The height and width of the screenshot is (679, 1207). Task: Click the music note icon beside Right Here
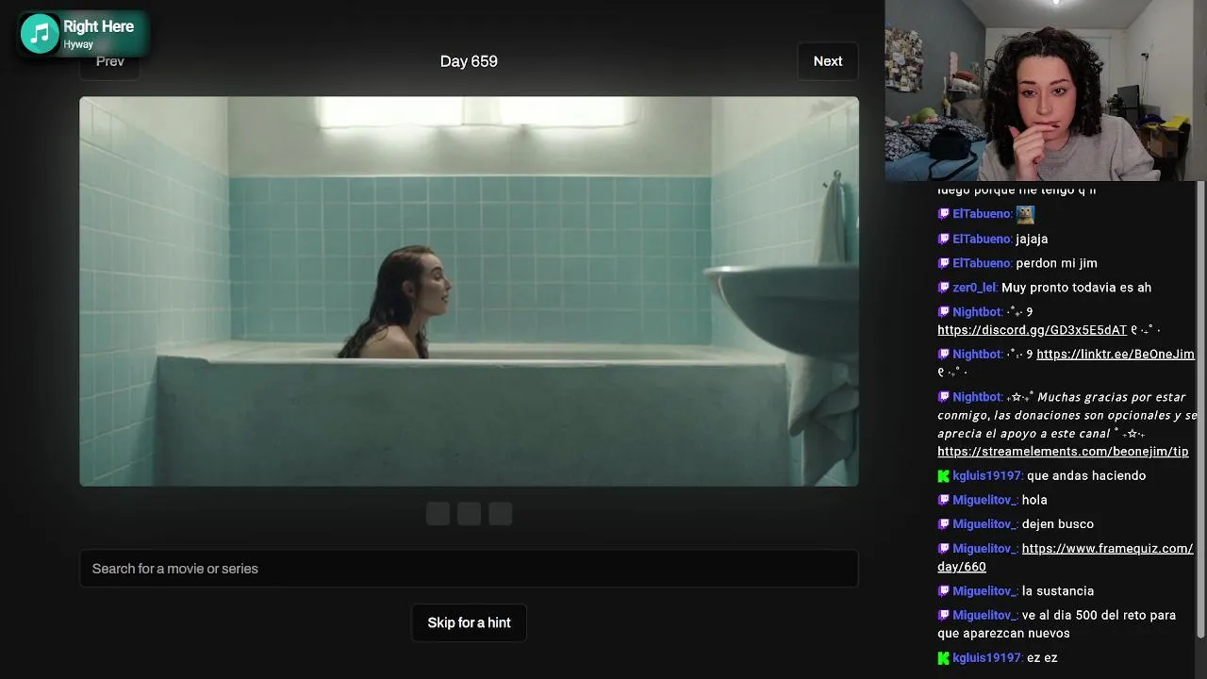click(x=40, y=34)
